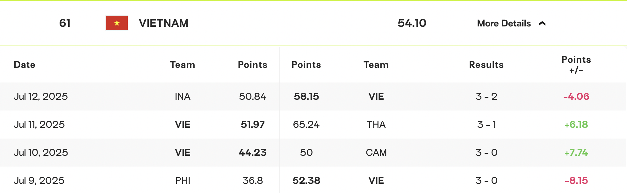Click the 3 - 2 match result
Viewport: 627px width, 193px height.
pos(486,97)
